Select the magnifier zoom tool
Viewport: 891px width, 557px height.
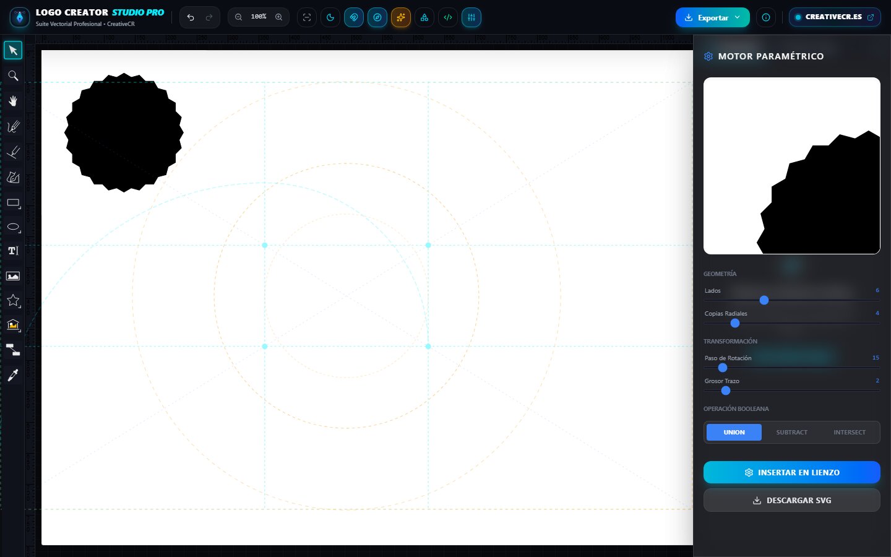pyautogui.click(x=13, y=76)
